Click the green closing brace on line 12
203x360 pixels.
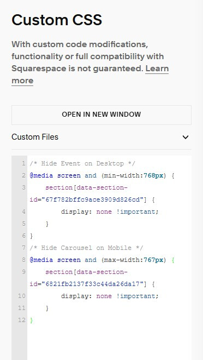[x=31, y=321]
